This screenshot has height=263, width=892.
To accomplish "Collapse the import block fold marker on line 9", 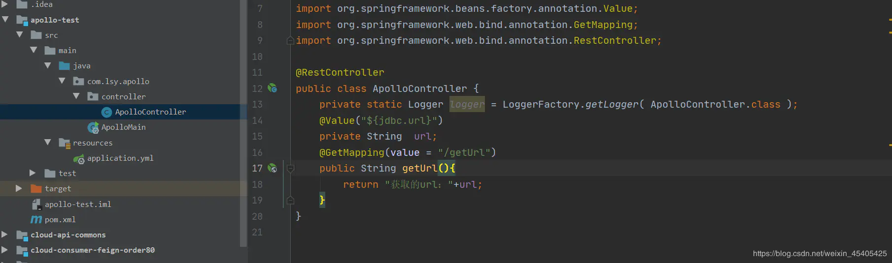I will (290, 40).
